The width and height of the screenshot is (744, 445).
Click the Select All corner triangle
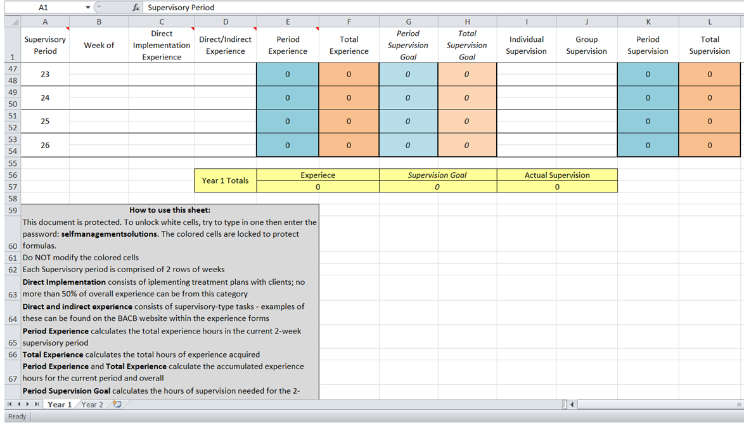(x=13, y=22)
